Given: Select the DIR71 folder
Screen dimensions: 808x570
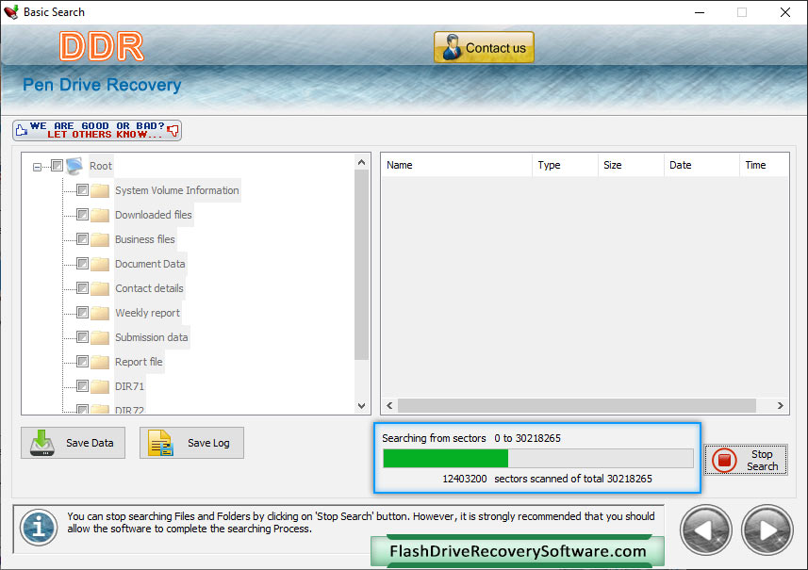Looking at the screenshot, I should pyautogui.click(x=129, y=386).
